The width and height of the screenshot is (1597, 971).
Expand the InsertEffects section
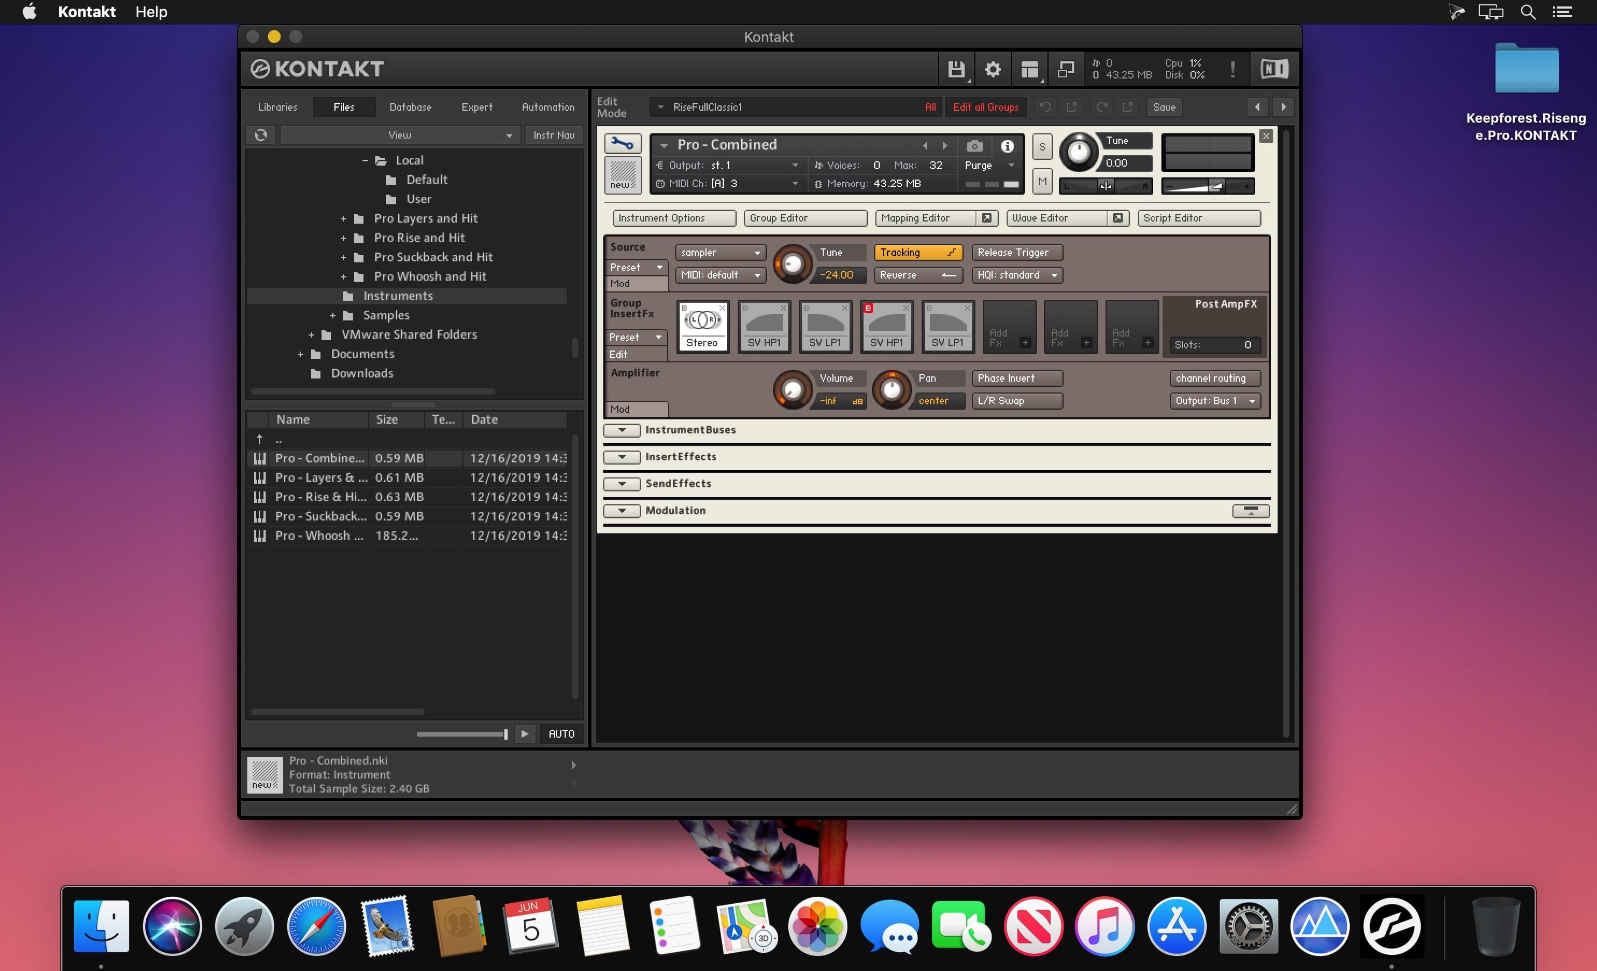(622, 457)
